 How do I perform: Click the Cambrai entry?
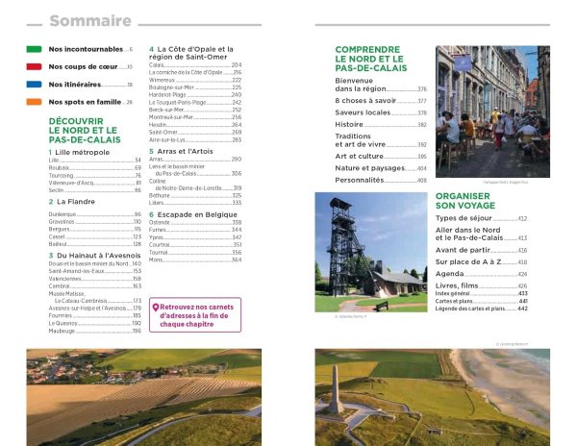click(x=95, y=286)
